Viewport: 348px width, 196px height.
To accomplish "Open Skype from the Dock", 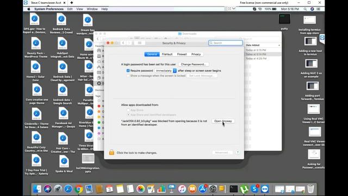I will pyautogui.click(x=254, y=189).
